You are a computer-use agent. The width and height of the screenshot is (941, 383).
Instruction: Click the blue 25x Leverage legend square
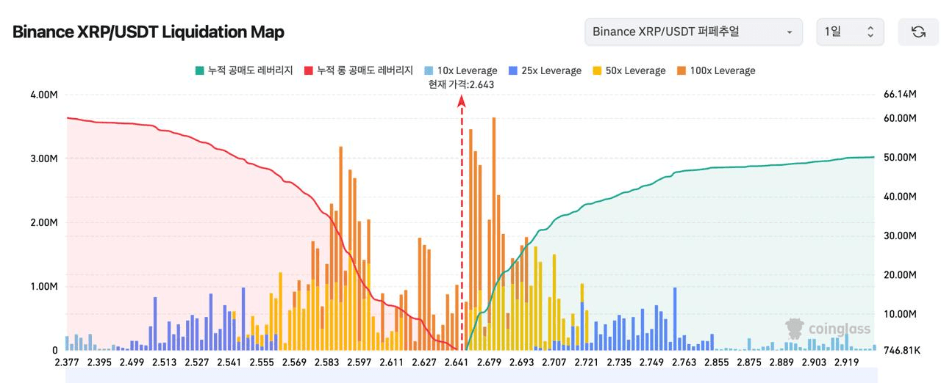512,70
